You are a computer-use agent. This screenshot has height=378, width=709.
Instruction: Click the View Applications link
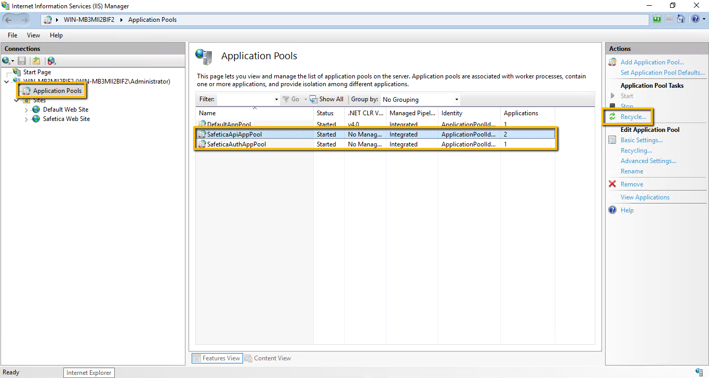(645, 197)
